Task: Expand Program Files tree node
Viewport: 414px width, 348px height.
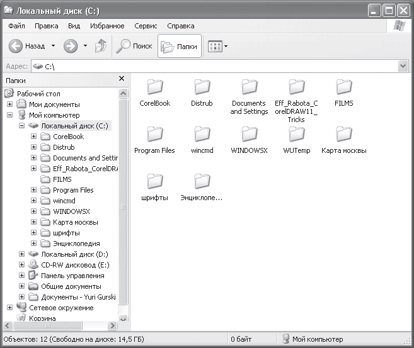Action: [x=33, y=190]
